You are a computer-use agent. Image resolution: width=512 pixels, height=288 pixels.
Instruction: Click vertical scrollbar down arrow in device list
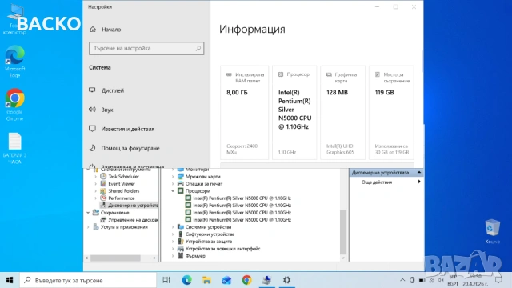click(x=343, y=258)
